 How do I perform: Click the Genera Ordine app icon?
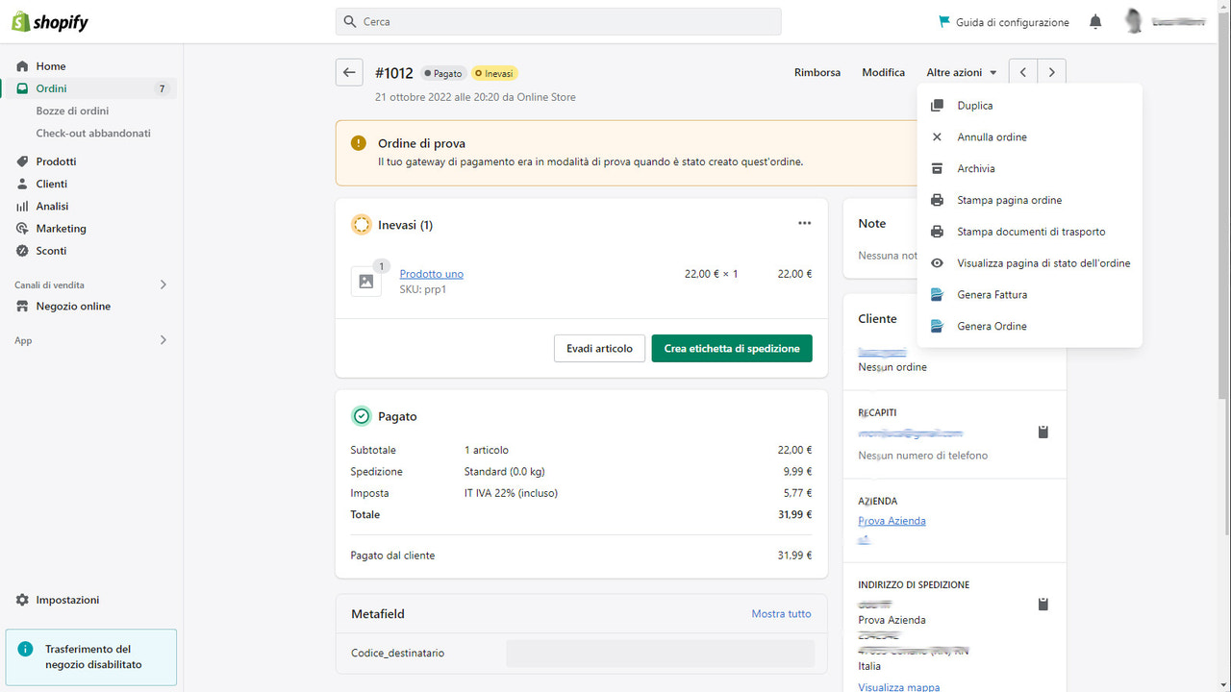pyautogui.click(x=938, y=327)
